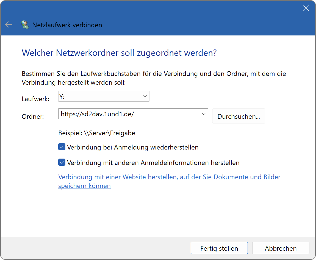The image size is (316, 260).
Task: Expand the Ordner folder path dropdown
Action: point(204,114)
